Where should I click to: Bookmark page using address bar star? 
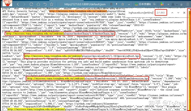[x=123, y=4]
